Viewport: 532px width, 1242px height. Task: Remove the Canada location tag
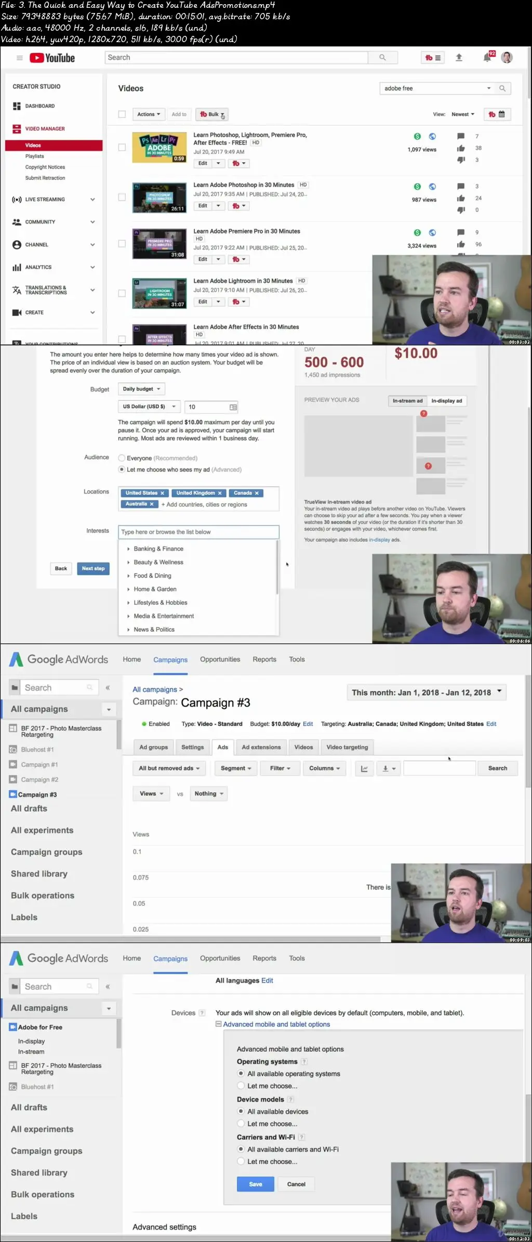coord(256,493)
